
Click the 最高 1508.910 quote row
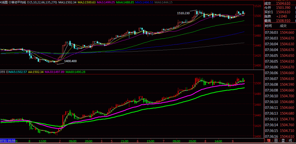coord(279,21)
